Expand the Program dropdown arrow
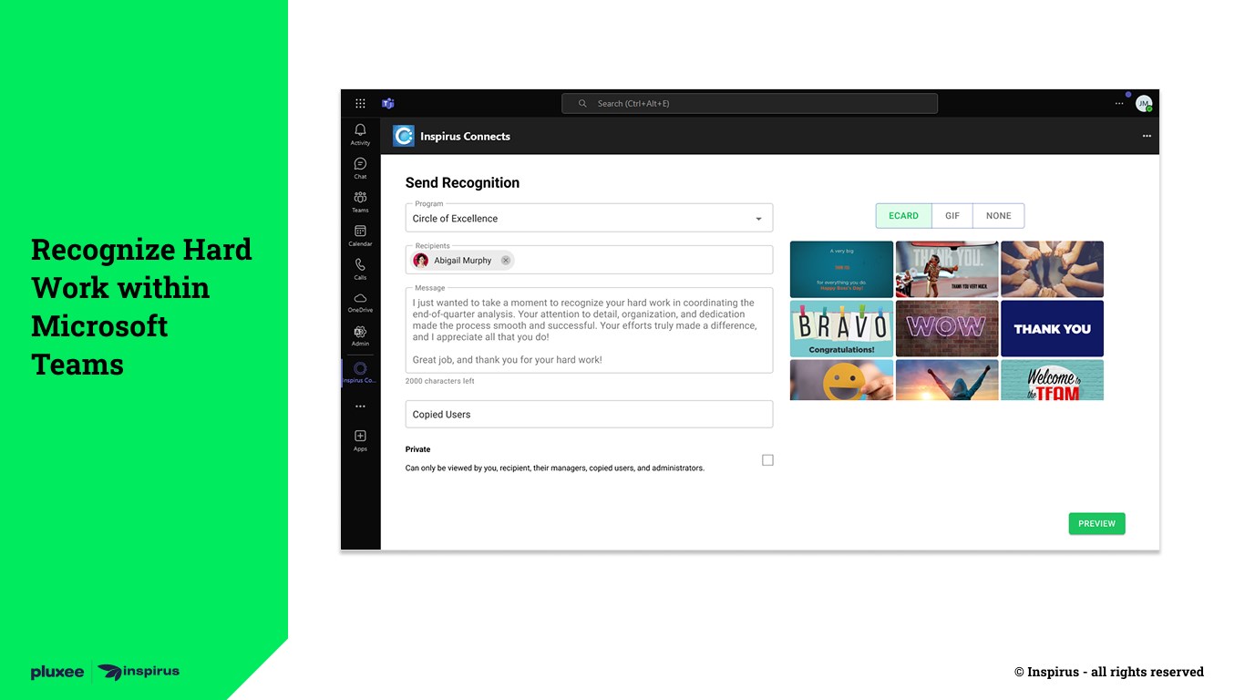1245x700 pixels. (758, 219)
